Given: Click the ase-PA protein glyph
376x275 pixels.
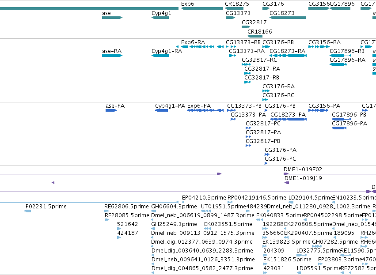Looking at the screenshot, I should coord(111,110).
